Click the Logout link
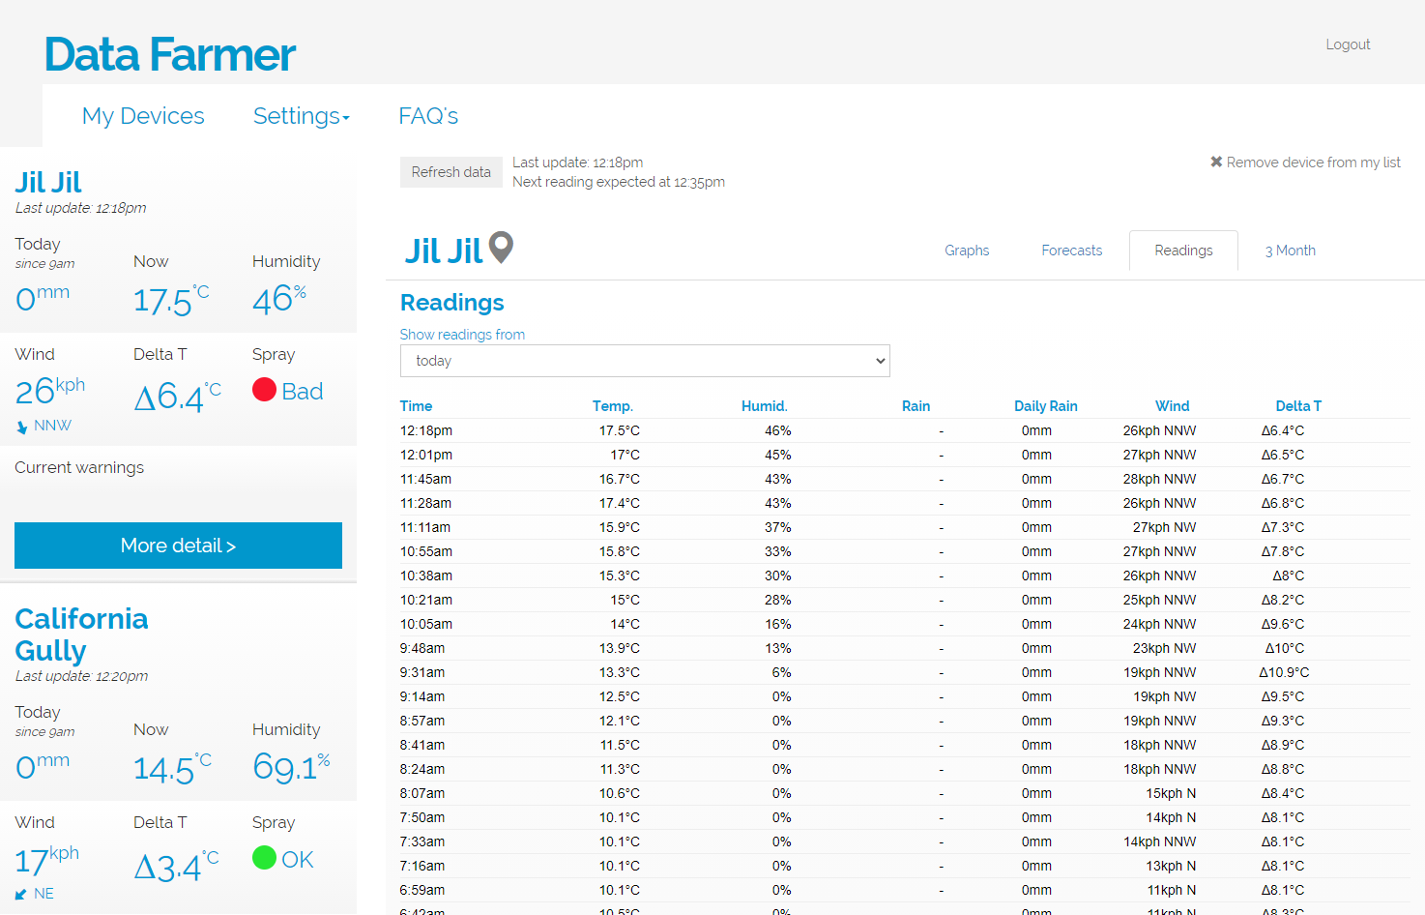This screenshot has width=1425, height=915. [1348, 44]
